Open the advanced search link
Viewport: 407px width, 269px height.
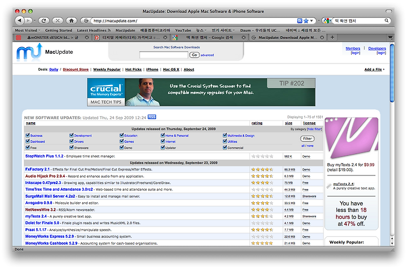pyautogui.click(x=207, y=55)
